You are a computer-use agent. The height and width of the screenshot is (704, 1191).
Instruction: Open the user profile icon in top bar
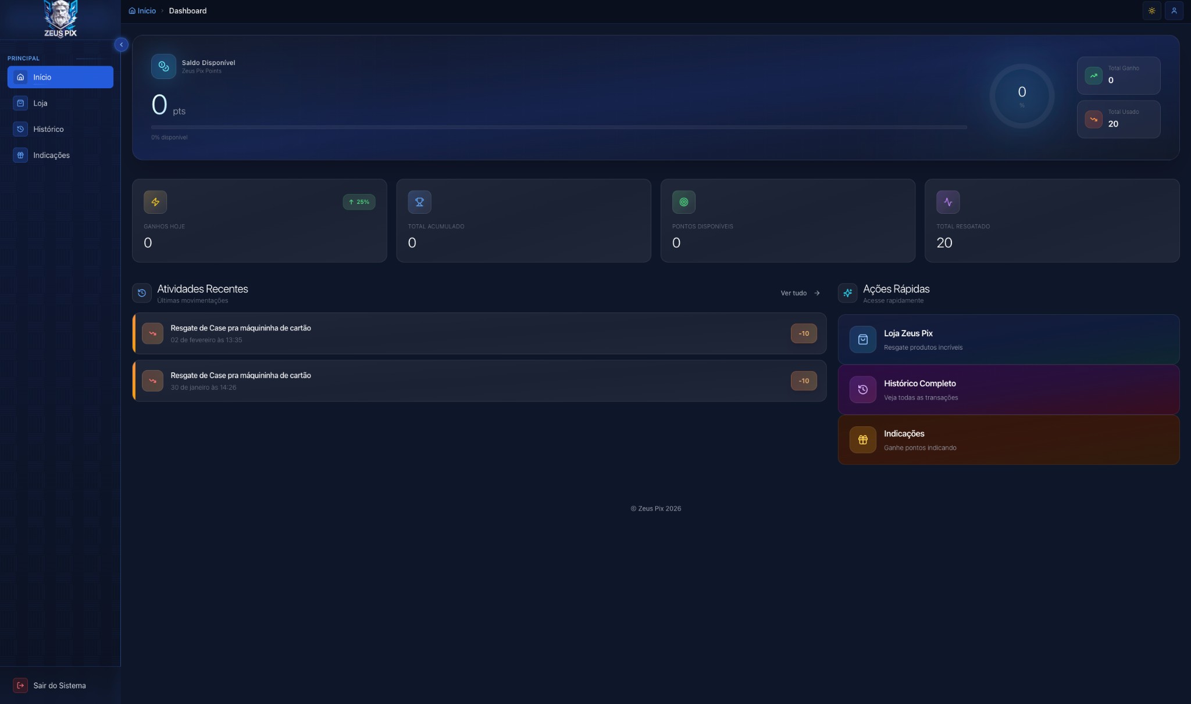(1175, 10)
